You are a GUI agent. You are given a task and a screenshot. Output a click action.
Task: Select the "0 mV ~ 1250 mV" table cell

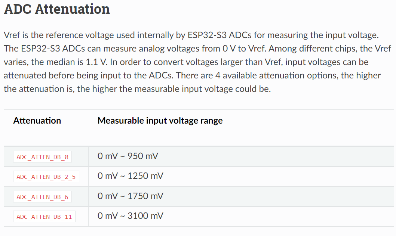131,176
